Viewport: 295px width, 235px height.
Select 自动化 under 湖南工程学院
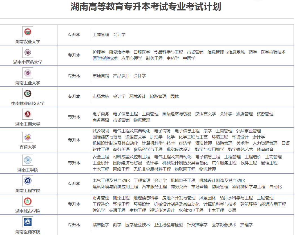(275, 187)
